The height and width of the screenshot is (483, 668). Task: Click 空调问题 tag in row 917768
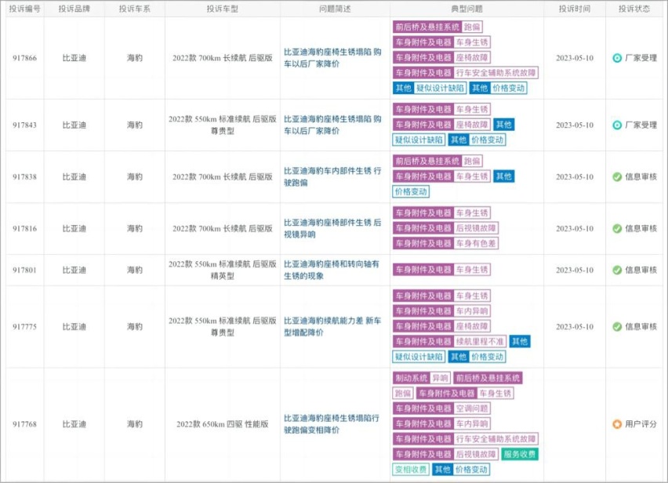point(472,409)
